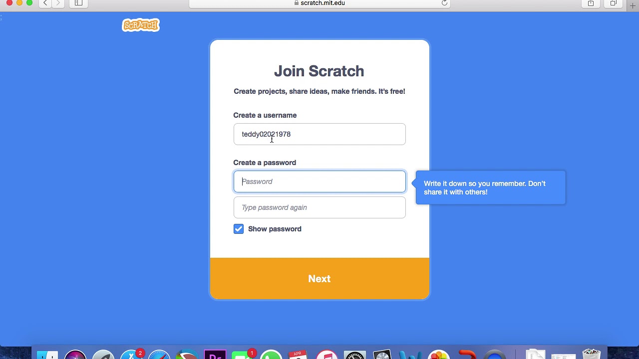This screenshot has width=639, height=359.
Task: Focus the Password input field
Action: point(319,181)
